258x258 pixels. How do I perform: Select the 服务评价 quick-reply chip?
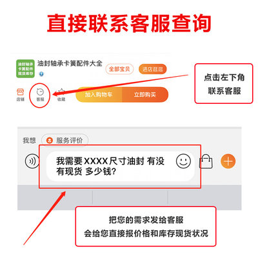[64, 141]
